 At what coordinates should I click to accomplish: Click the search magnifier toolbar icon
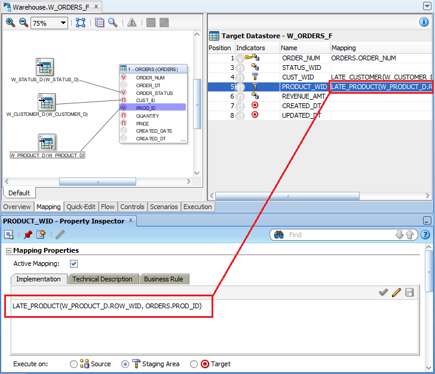pyautogui.click(x=113, y=23)
